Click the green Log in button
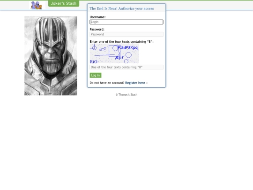Image resolution: width=253 pixels, height=190 pixels. click(96, 75)
